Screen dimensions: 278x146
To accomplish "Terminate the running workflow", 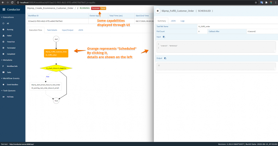I will click(96, 8).
